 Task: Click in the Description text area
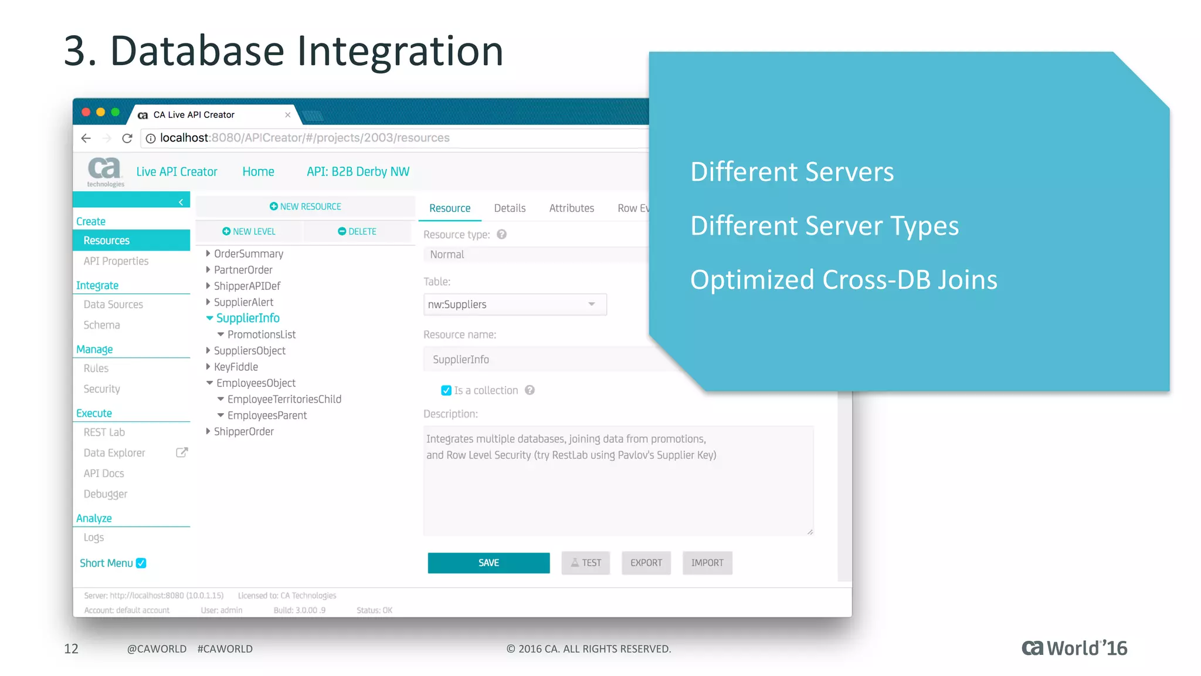click(619, 481)
